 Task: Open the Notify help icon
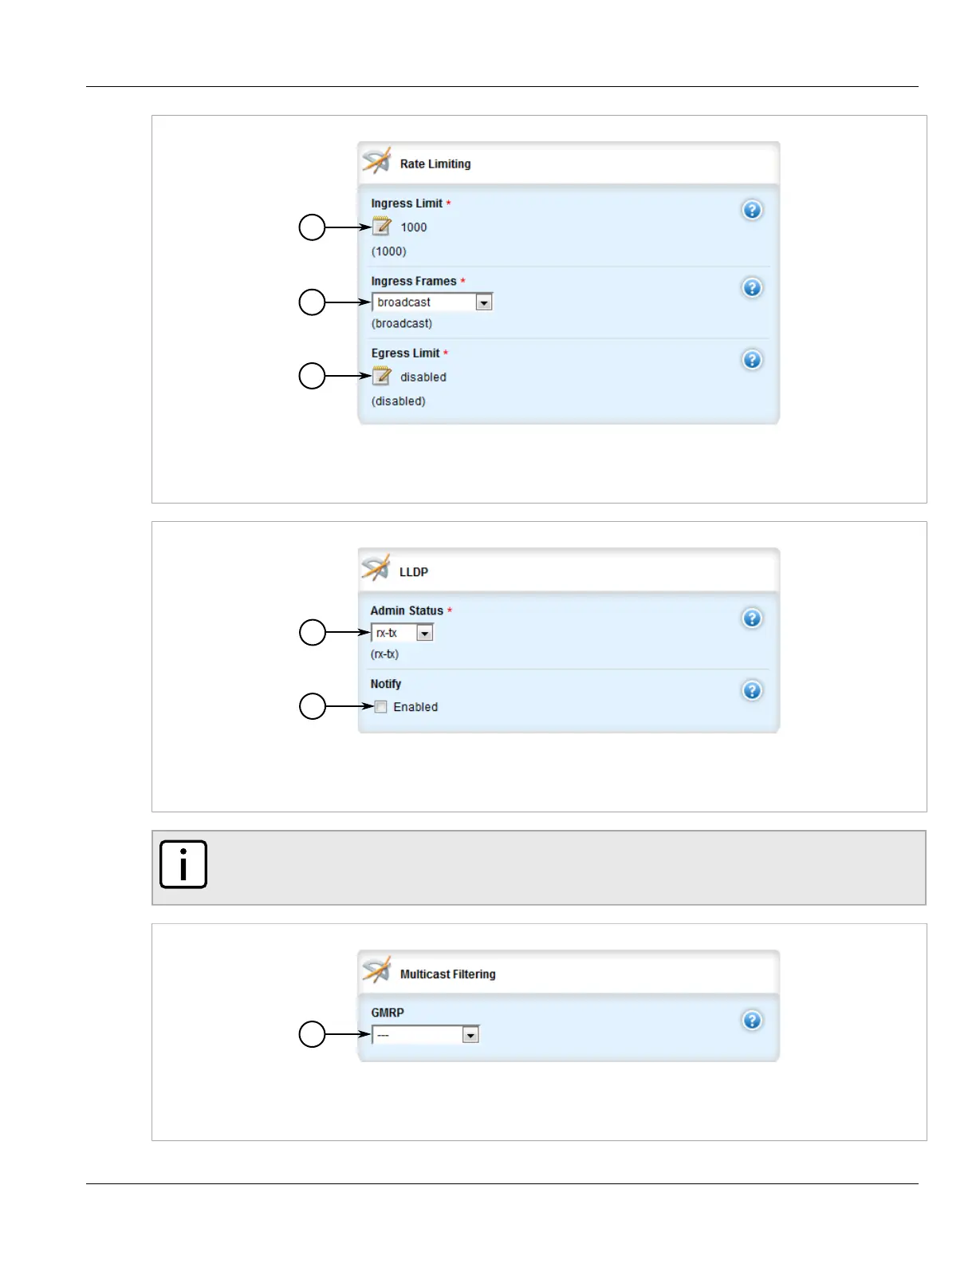click(752, 690)
